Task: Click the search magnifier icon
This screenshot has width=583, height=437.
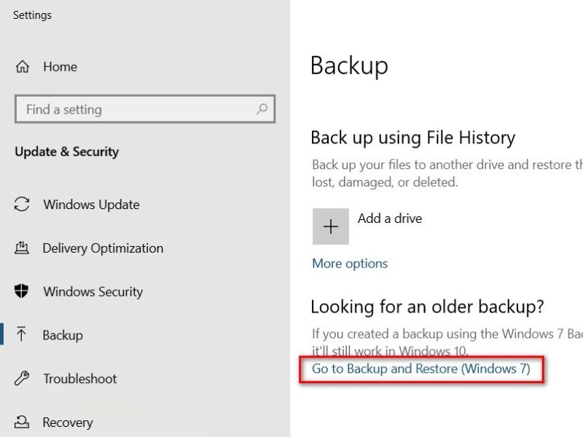Action: (x=261, y=109)
